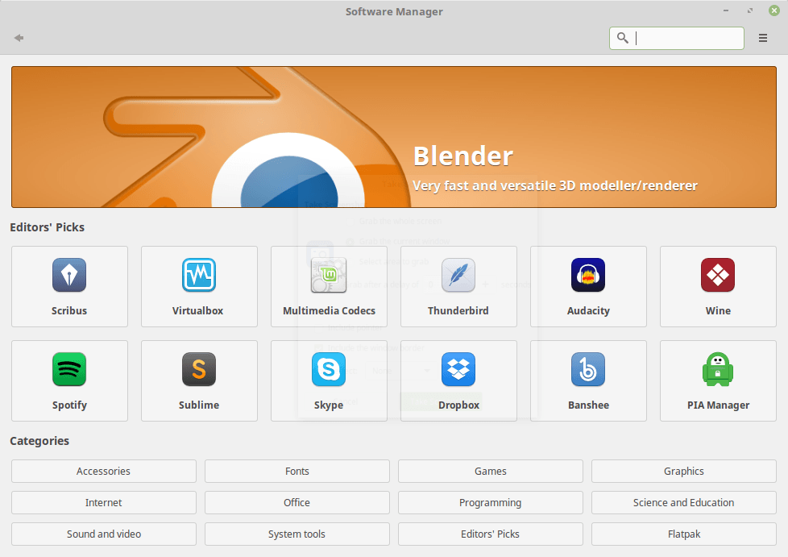Open the Internet category
Screen dimensions: 788x557
(x=103, y=503)
